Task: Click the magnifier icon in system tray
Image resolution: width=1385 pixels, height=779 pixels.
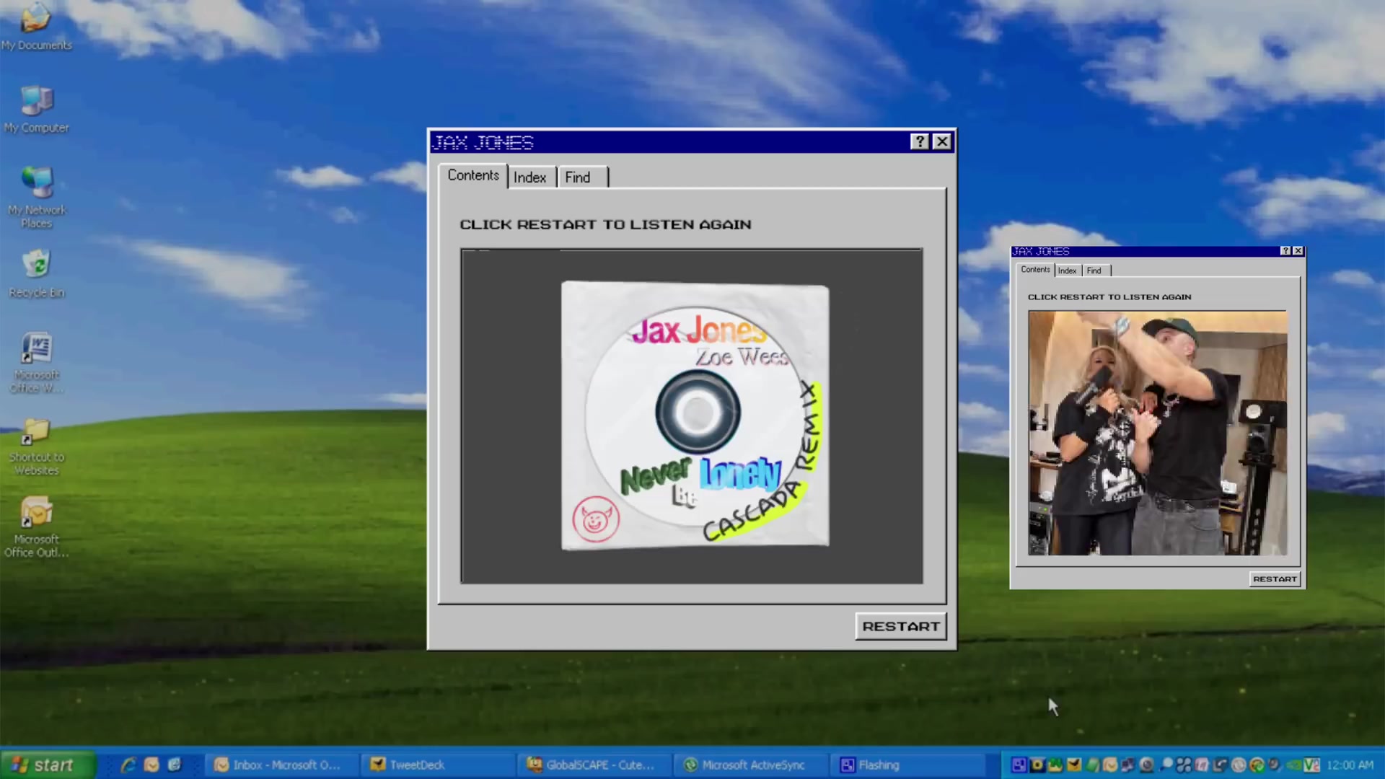Action: (1166, 765)
